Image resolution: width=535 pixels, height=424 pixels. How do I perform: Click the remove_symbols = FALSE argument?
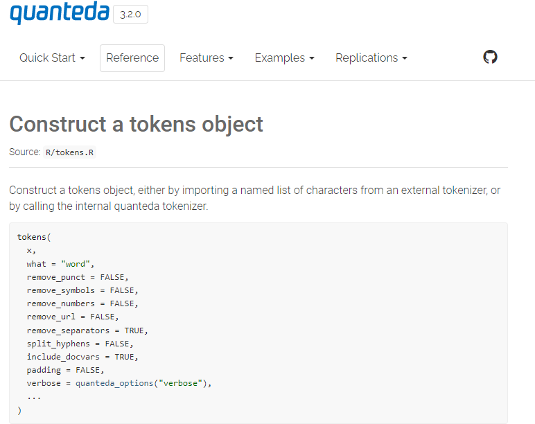82,290
